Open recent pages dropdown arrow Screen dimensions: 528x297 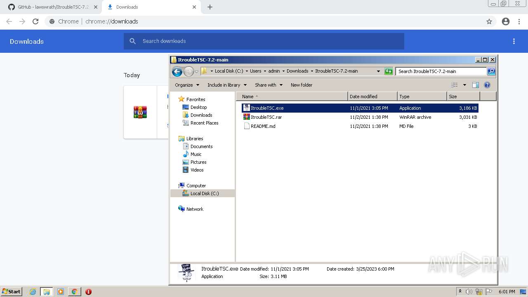tap(197, 71)
